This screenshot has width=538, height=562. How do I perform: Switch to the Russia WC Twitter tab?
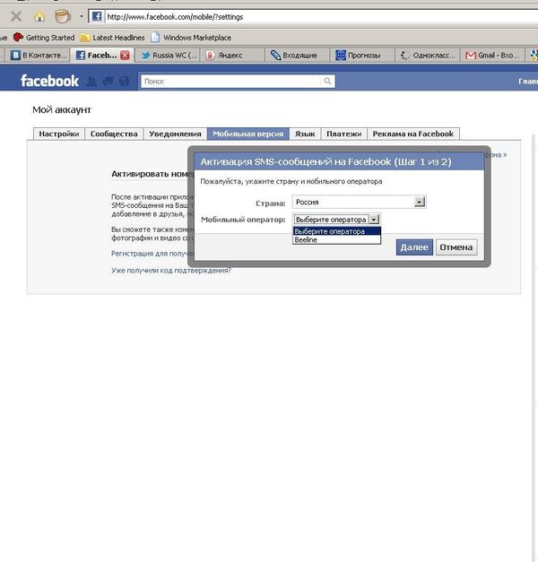[x=169, y=56]
